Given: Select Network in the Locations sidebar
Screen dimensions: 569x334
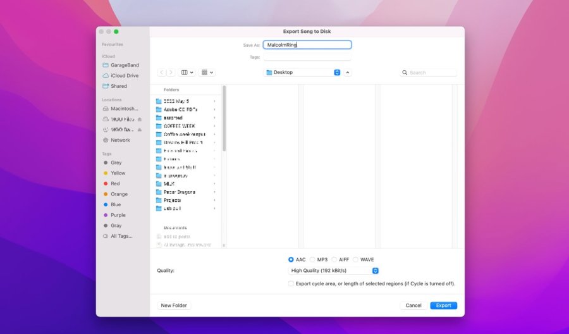Looking at the screenshot, I should pos(116,140).
